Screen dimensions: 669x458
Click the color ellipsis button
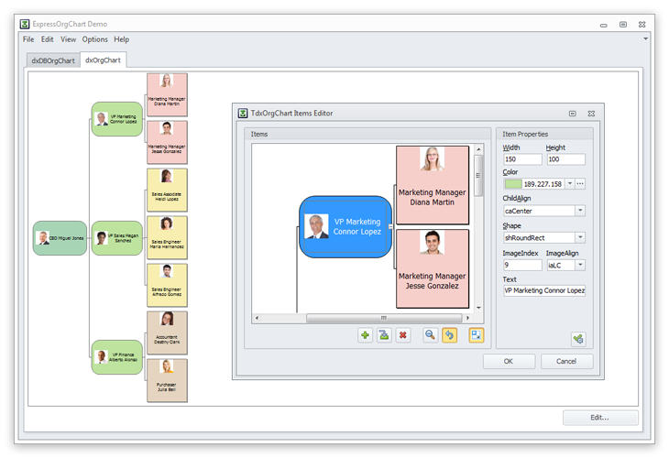580,184
